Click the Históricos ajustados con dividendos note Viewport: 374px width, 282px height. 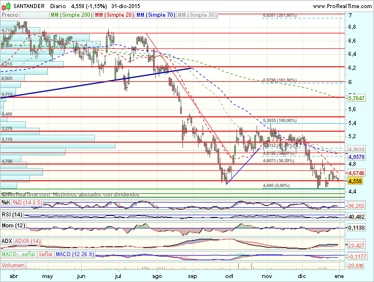[x=96, y=195]
